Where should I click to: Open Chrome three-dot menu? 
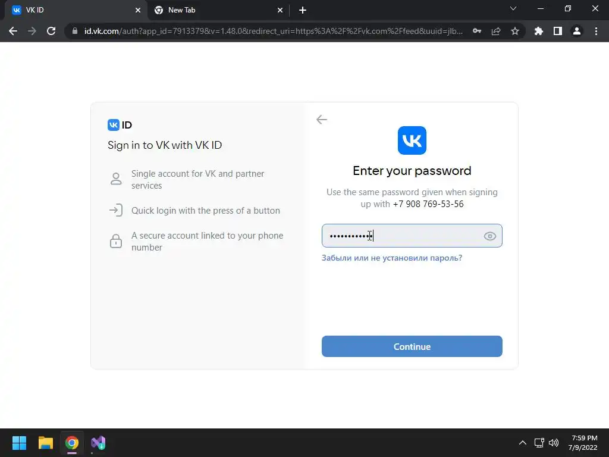[x=596, y=31]
